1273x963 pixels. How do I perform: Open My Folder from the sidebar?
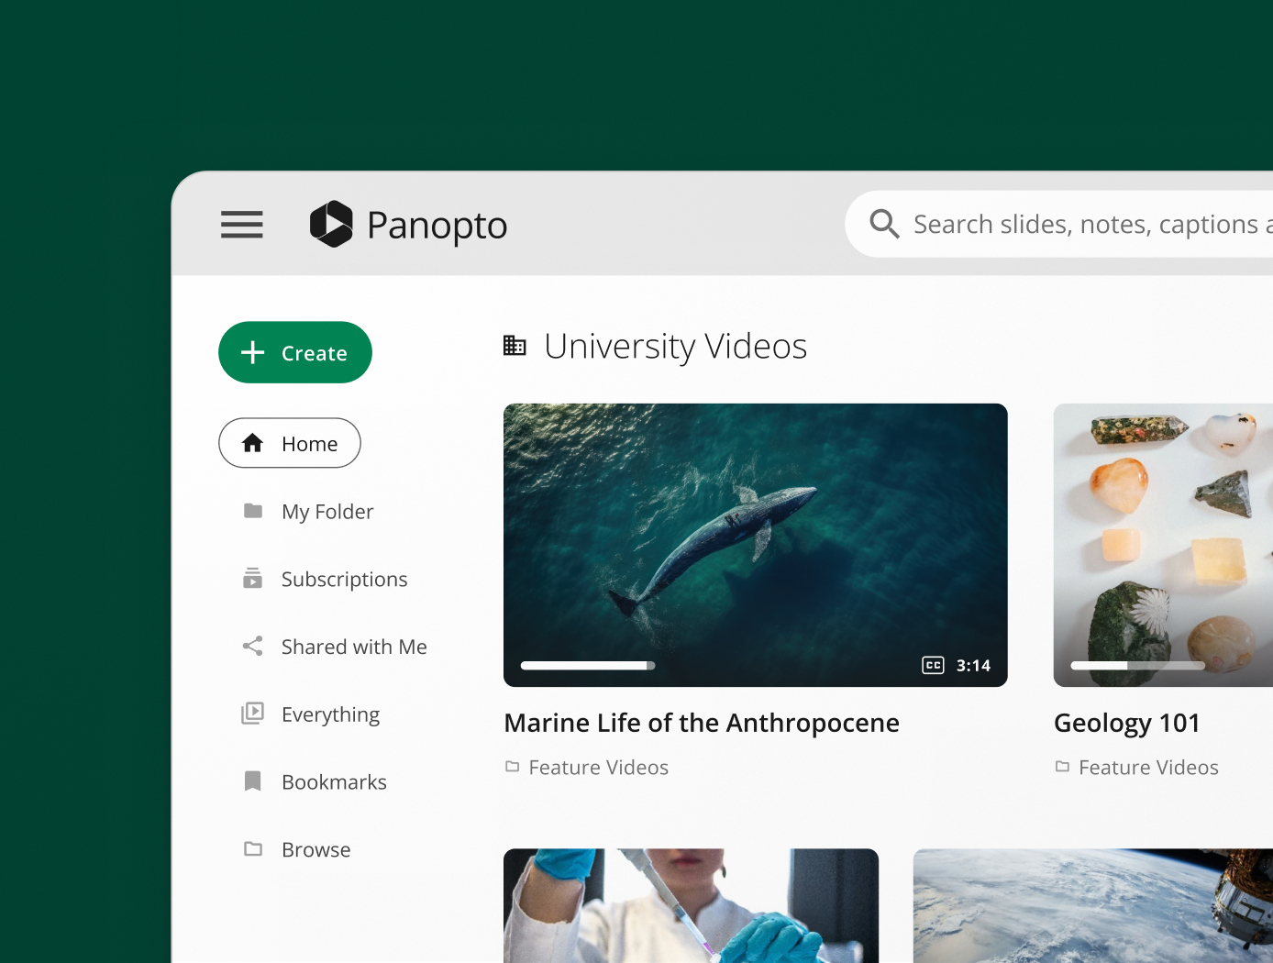click(x=327, y=512)
